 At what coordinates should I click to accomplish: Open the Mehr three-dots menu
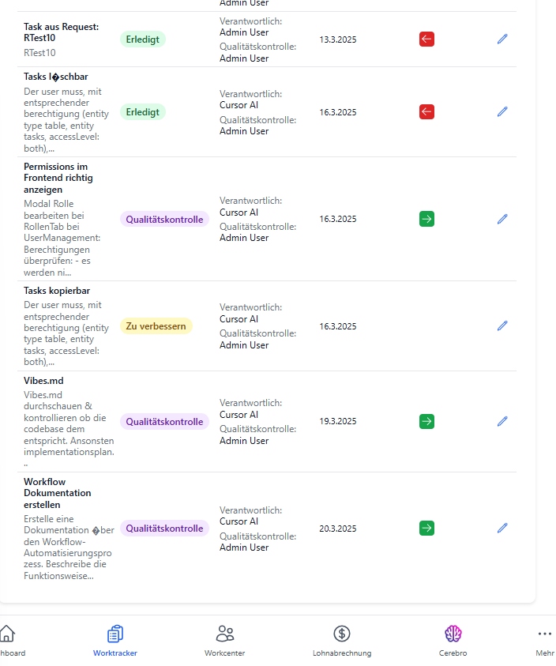(544, 634)
